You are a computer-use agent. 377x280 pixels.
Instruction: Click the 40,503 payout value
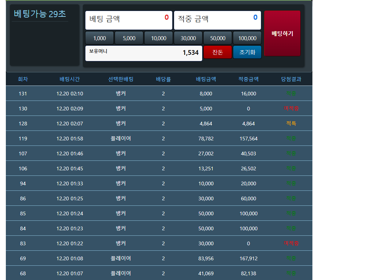(x=249, y=154)
